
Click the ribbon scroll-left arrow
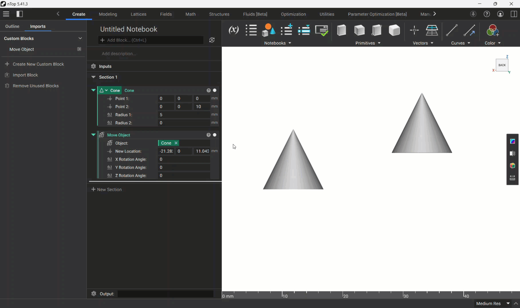[x=58, y=14]
